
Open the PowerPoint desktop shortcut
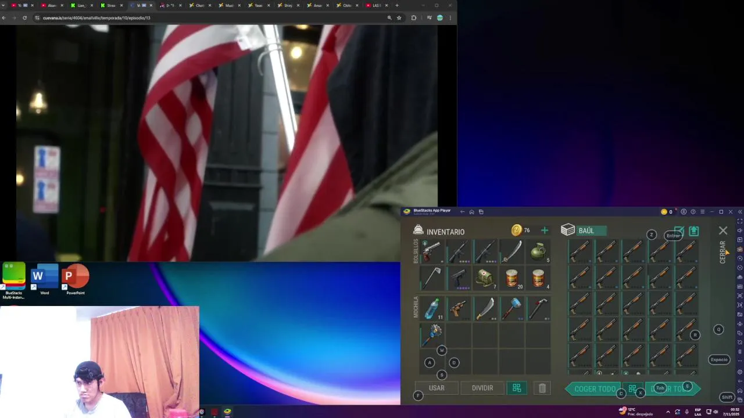coord(76,280)
